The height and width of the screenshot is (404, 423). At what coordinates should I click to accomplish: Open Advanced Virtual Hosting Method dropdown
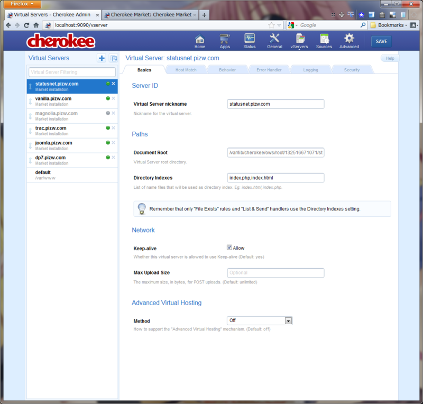(260, 320)
